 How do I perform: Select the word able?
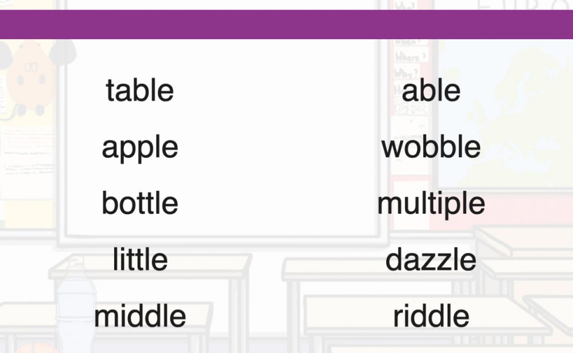point(431,90)
